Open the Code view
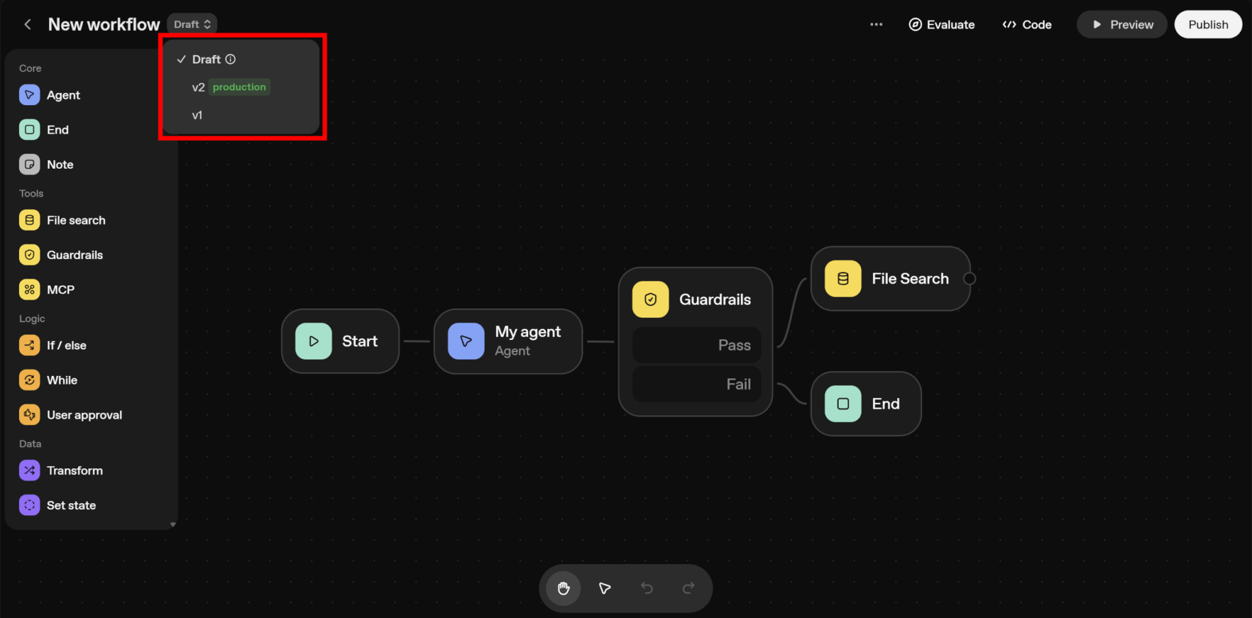Viewport: 1252px width, 618px height. [1027, 24]
